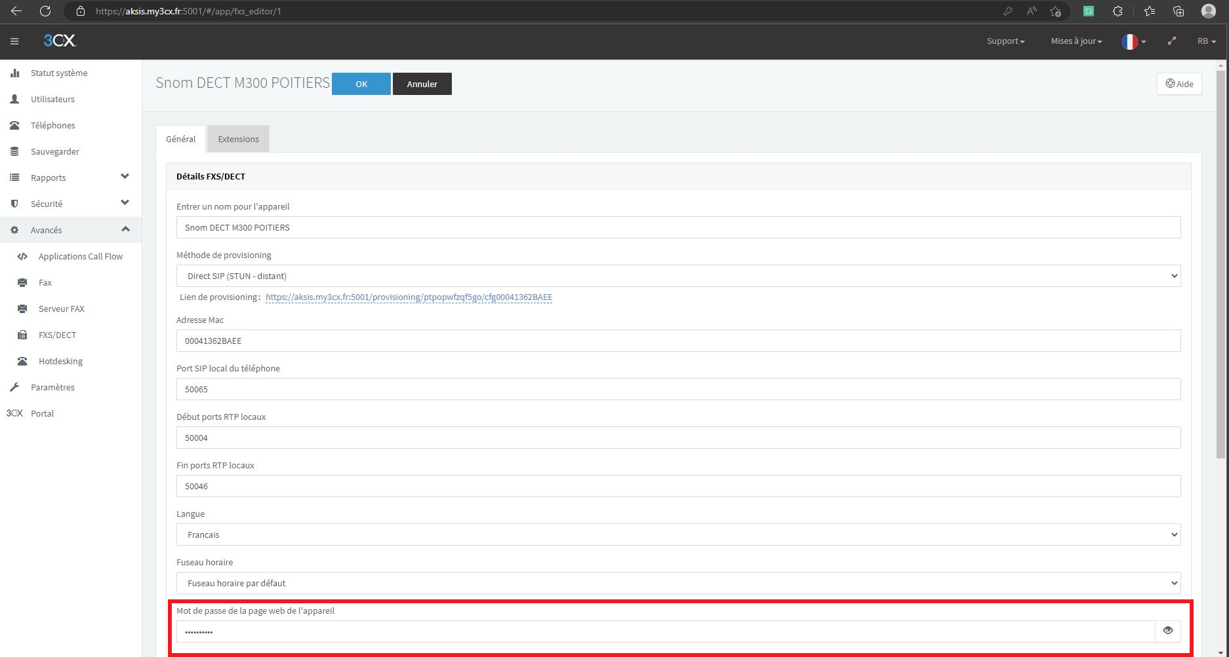Click the device web page password field
1229x657 pixels.
click(x=666, y=631)
